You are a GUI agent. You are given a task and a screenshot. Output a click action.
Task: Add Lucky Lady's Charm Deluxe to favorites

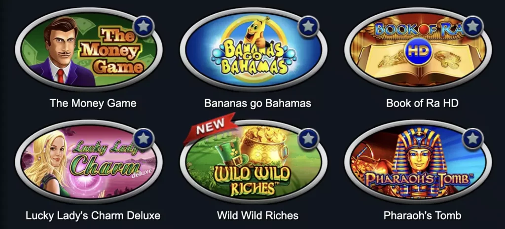coord(144,138)
